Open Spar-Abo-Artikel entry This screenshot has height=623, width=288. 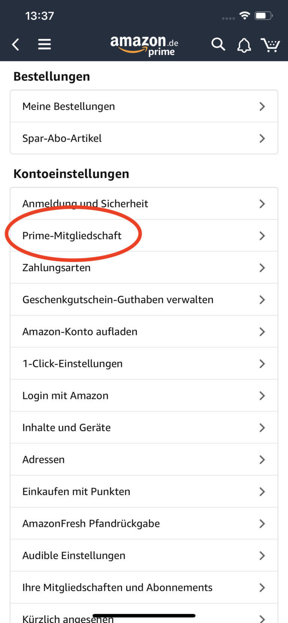click(144, 138)
